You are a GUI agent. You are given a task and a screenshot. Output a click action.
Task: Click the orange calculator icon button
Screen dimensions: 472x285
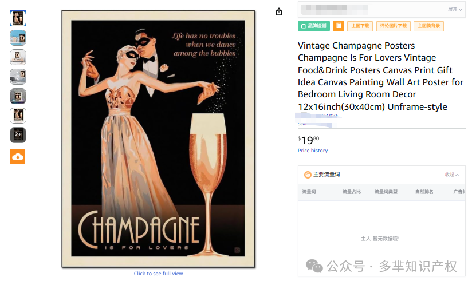point(339,26)
